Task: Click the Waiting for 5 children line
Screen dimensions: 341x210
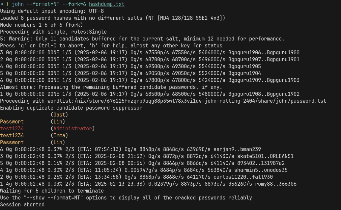Action: click(x=52, y=191)
